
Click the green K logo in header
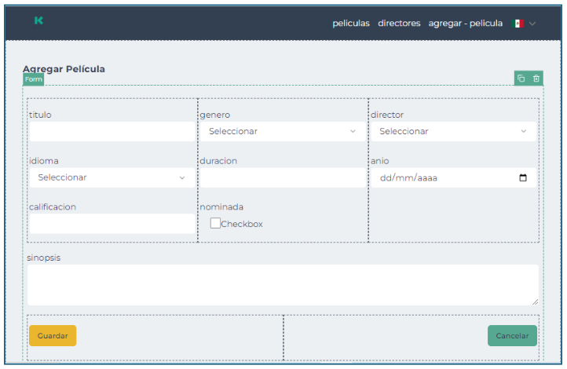(38, 21)
